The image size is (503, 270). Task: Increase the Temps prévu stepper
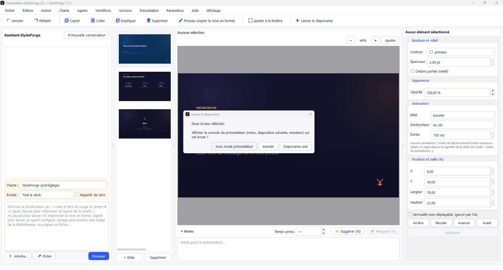(x=324, y=229)
